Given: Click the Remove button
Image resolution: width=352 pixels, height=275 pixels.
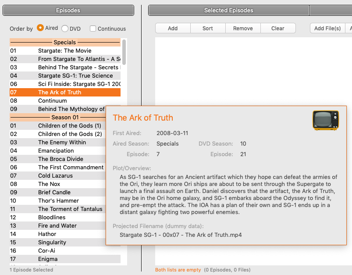Looking at the screenshot, I should point(243,29).
